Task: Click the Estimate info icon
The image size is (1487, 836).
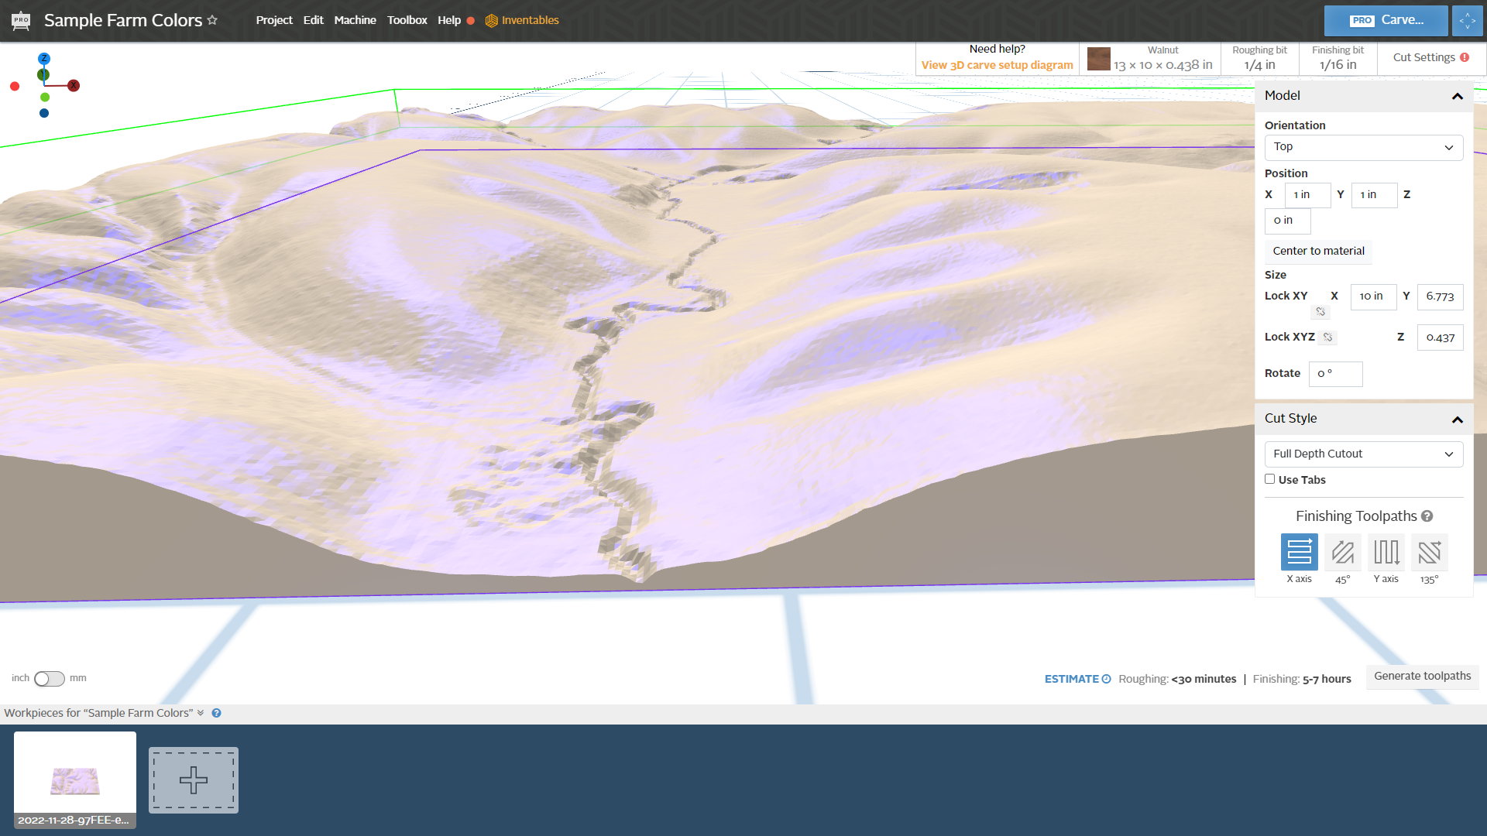Action: (x=1105, y=679)
